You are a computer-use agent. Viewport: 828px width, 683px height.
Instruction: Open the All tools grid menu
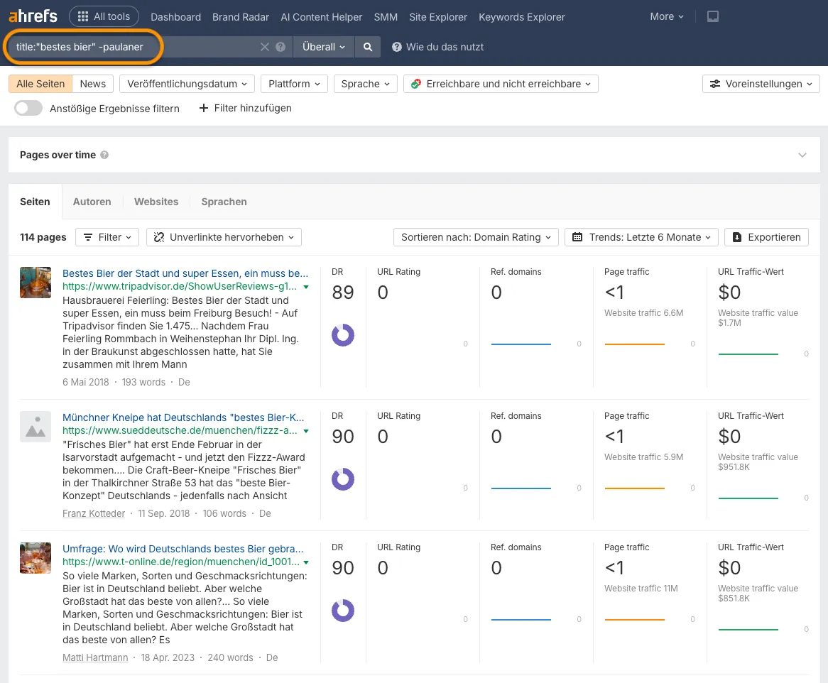104,16
